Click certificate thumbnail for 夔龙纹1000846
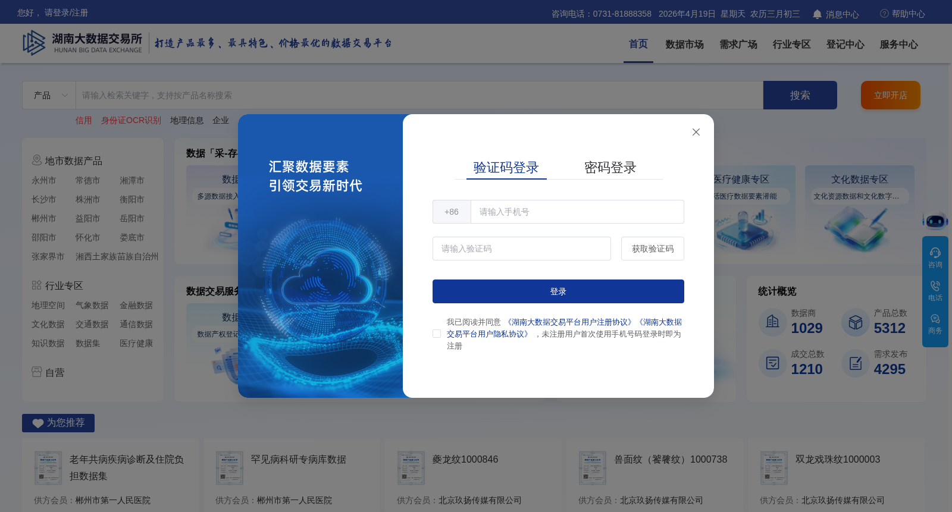Image resolution: width=952 pixels, height=512 pixels. (x=411, y=467)
